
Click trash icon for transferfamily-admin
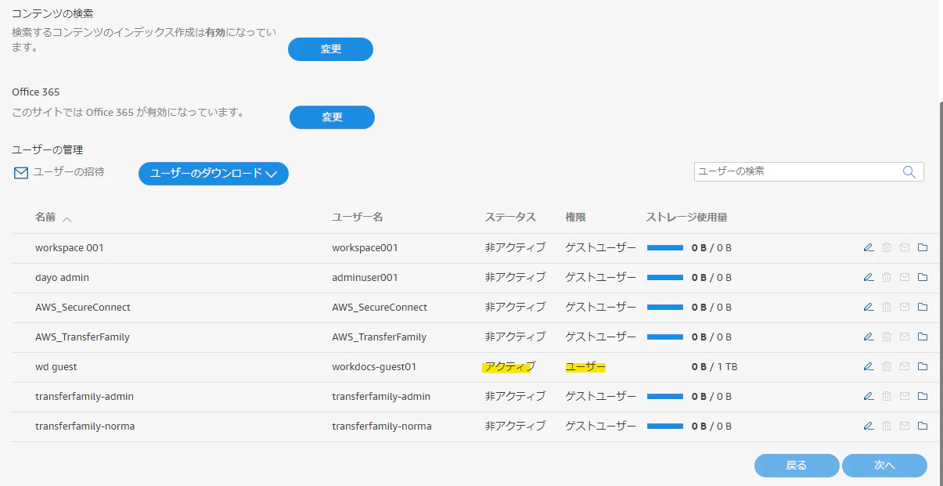[x=887, y=396]
